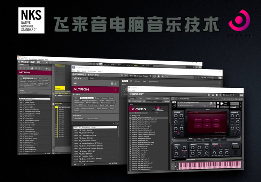Click the panel layout icon at Kontakt header right edge
261x182 pixels.
click(x=241, y=95)
